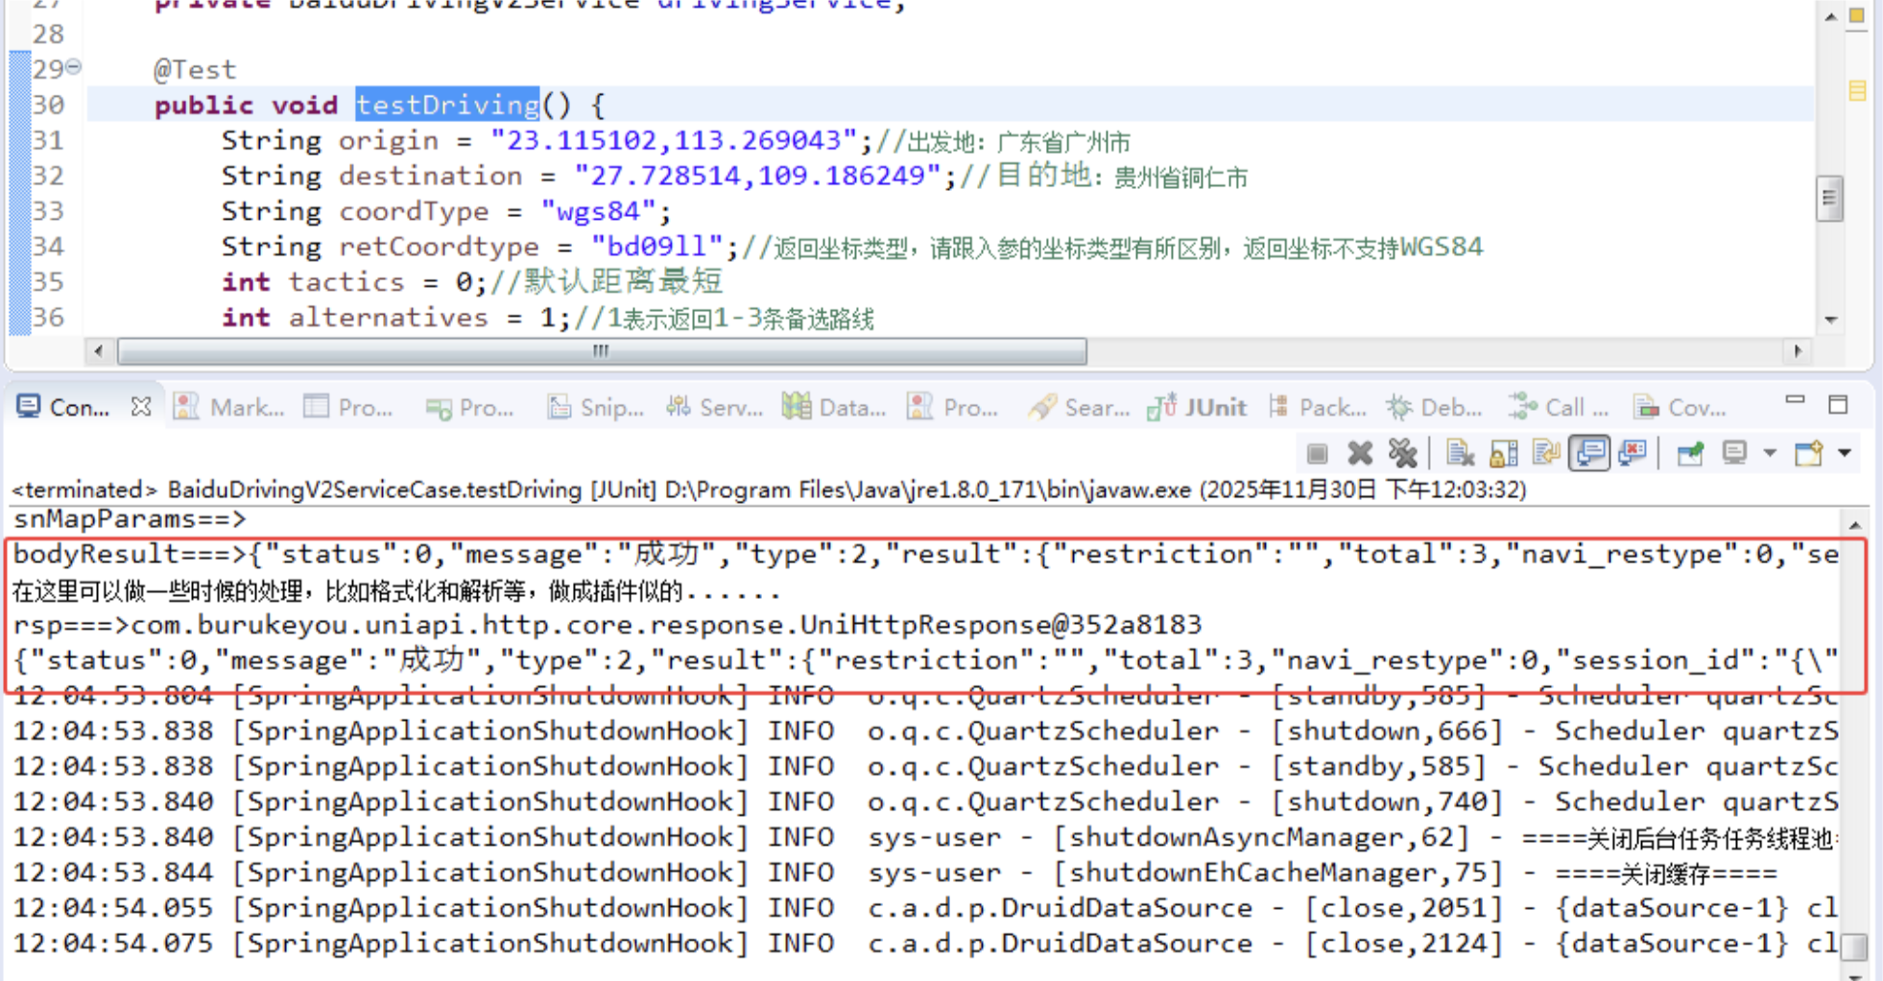Click the yellow overview ruler marker near line 30

tap(1857, 92)
